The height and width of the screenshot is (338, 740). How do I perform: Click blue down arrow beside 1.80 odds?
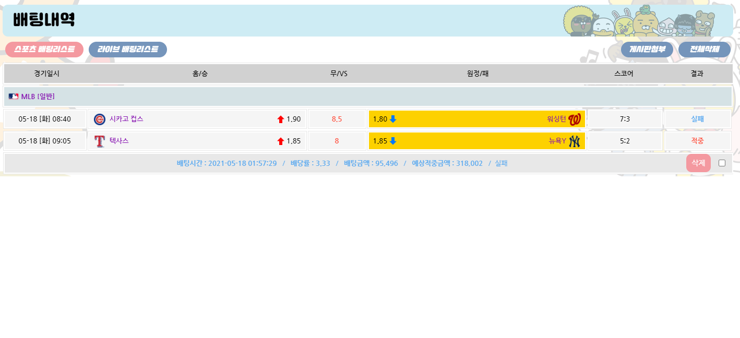[x=393, y=119]
